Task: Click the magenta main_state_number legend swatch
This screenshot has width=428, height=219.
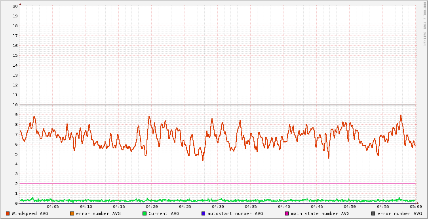Action: pyautogui.click(x=287, y=213)
